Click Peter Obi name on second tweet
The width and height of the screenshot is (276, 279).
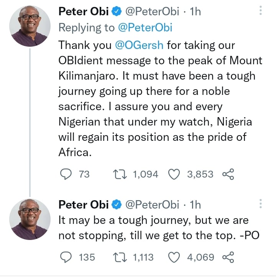tap(83, 204)
